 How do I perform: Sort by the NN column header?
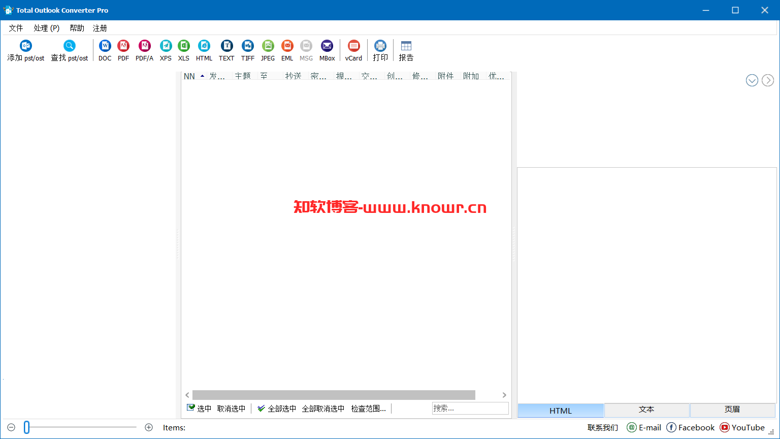pyautogui.click(x=194, y=76)
